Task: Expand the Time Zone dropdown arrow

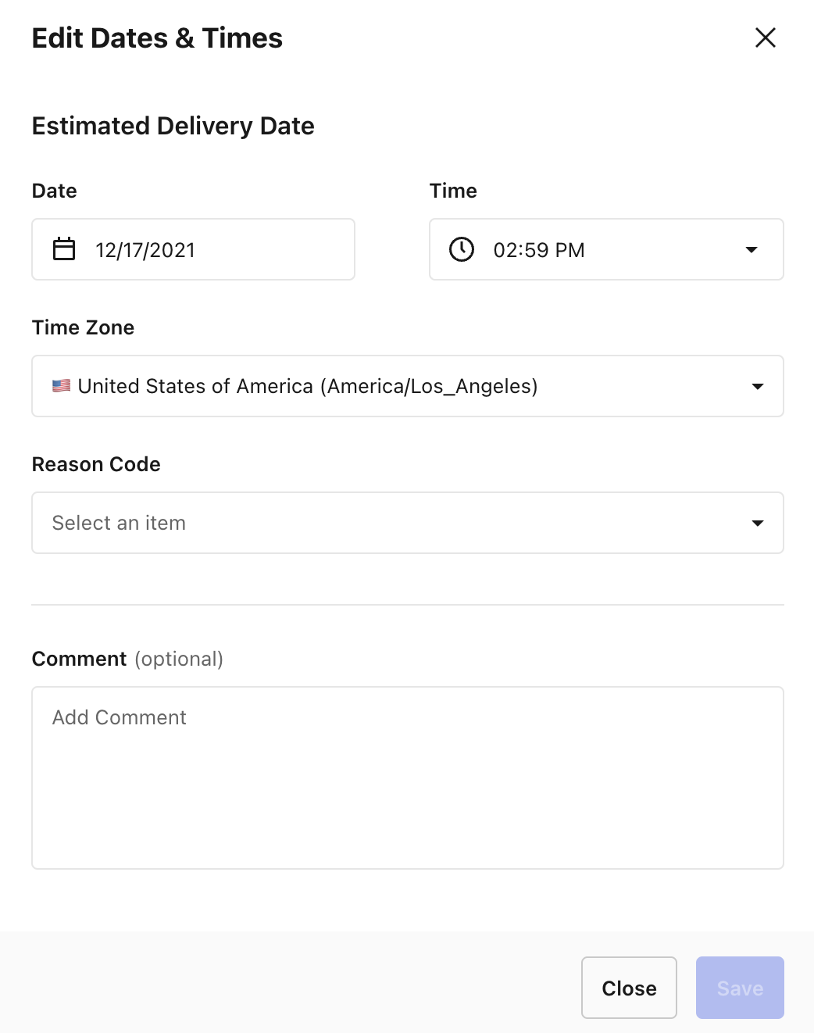Action: click(x=757, y=387)
